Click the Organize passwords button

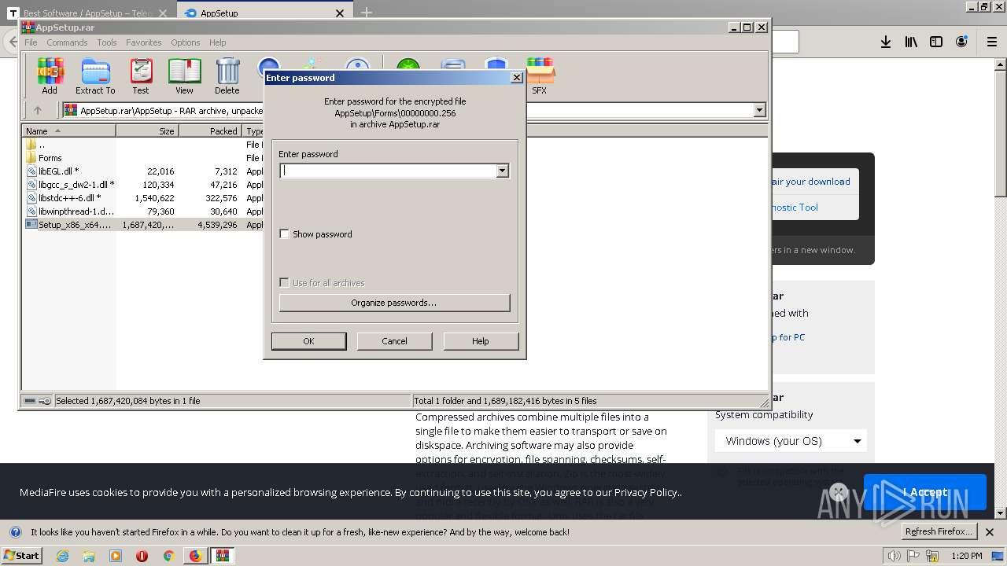point(394,303)
